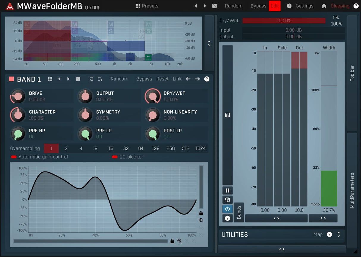
Task: Expand the Utilities section arrows
Action: pyautogui.click(x=338, y=234)
